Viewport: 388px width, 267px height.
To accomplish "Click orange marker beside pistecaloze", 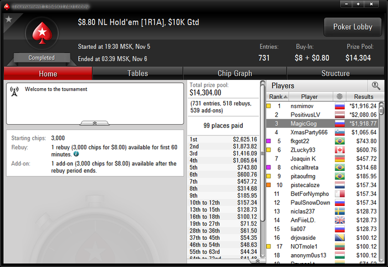I will 268,185.
